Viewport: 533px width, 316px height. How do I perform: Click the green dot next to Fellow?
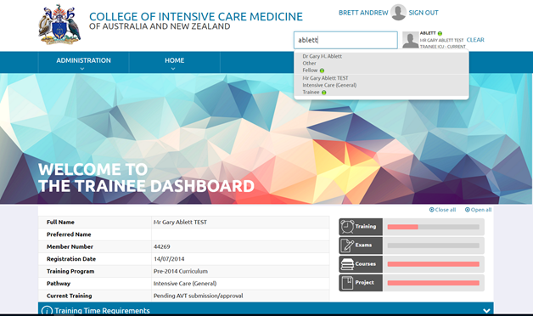[x=322, y=71]
